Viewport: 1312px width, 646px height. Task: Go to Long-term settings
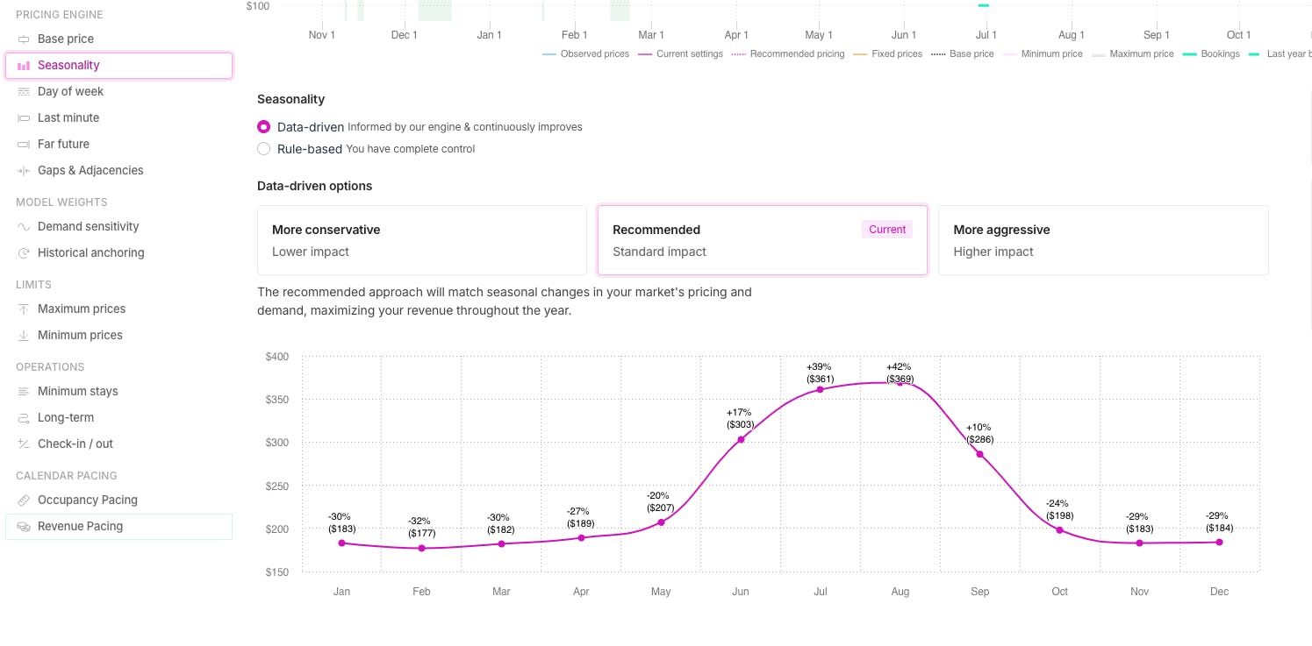click(66, 418)
